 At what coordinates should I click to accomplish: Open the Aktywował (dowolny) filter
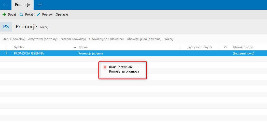[43, 39]
